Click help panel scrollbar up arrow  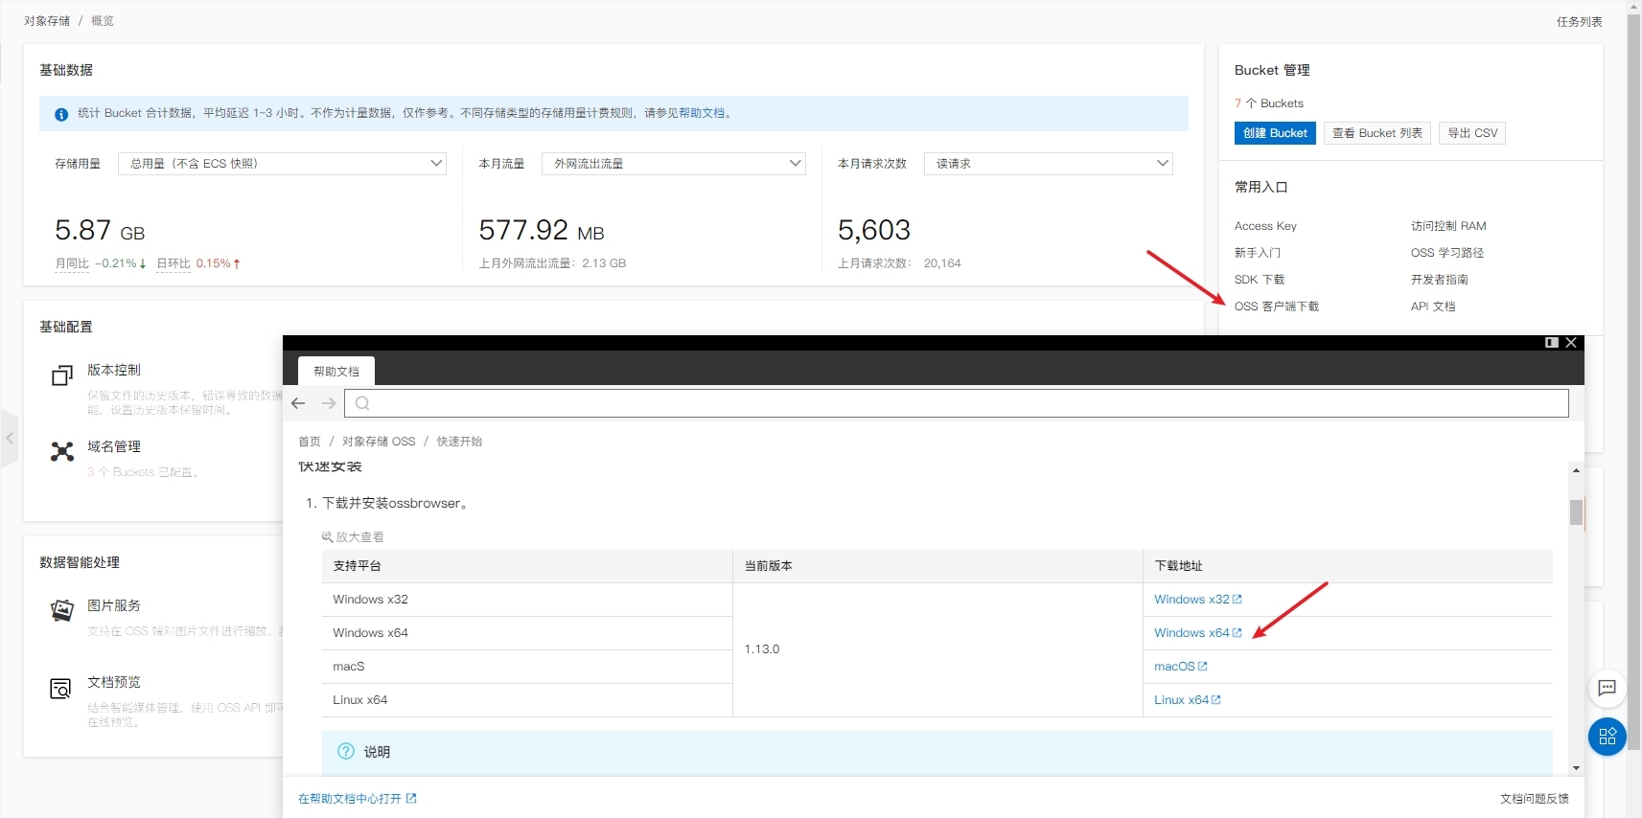[1576, 470]
